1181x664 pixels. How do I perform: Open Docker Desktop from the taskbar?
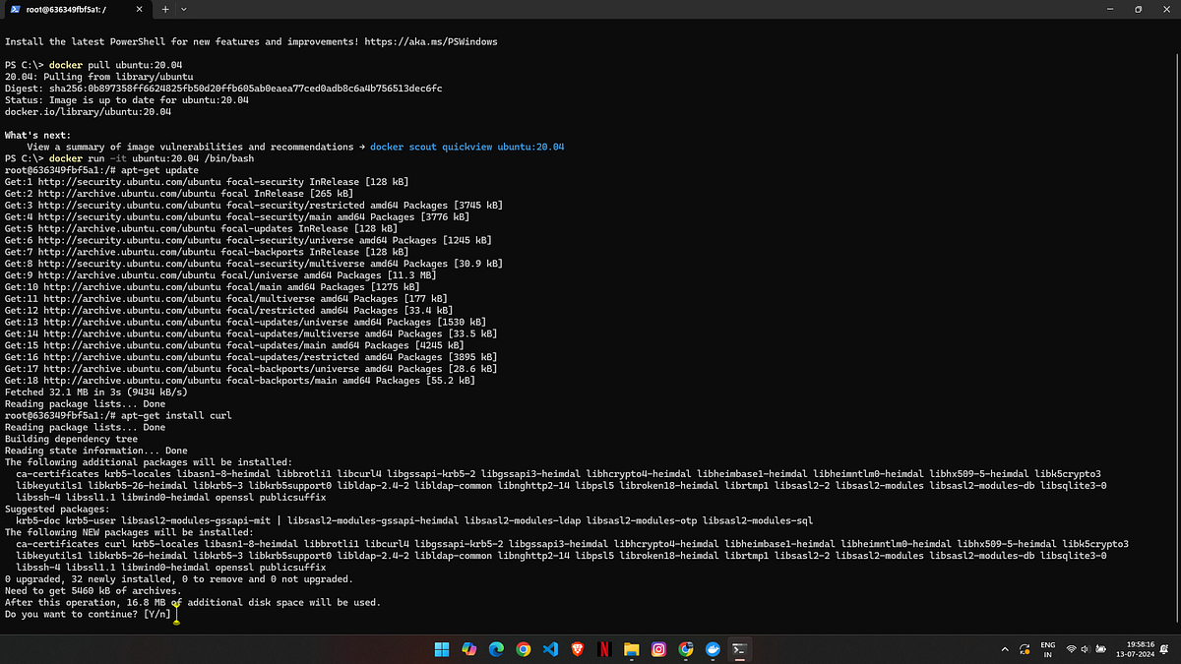coord(712,649)
